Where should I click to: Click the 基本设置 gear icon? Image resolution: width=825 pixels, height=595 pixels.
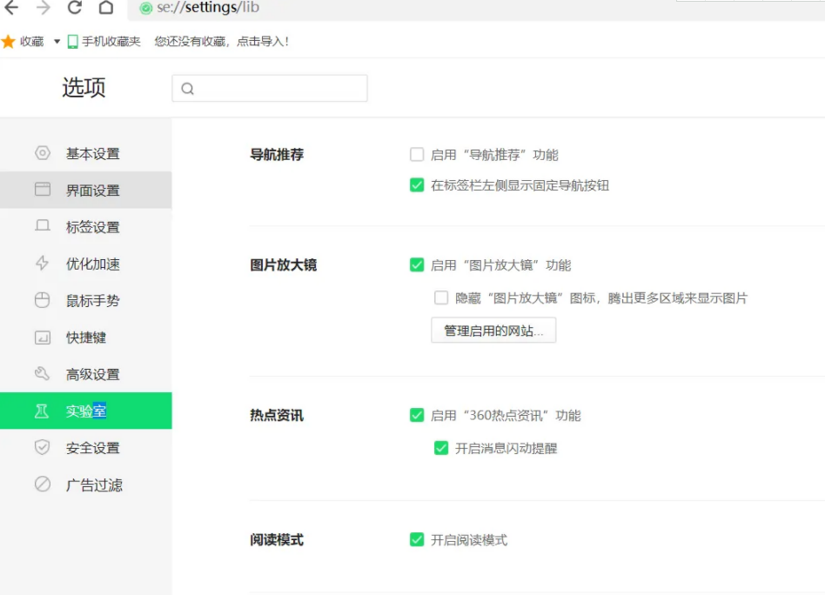pos(42,154)
